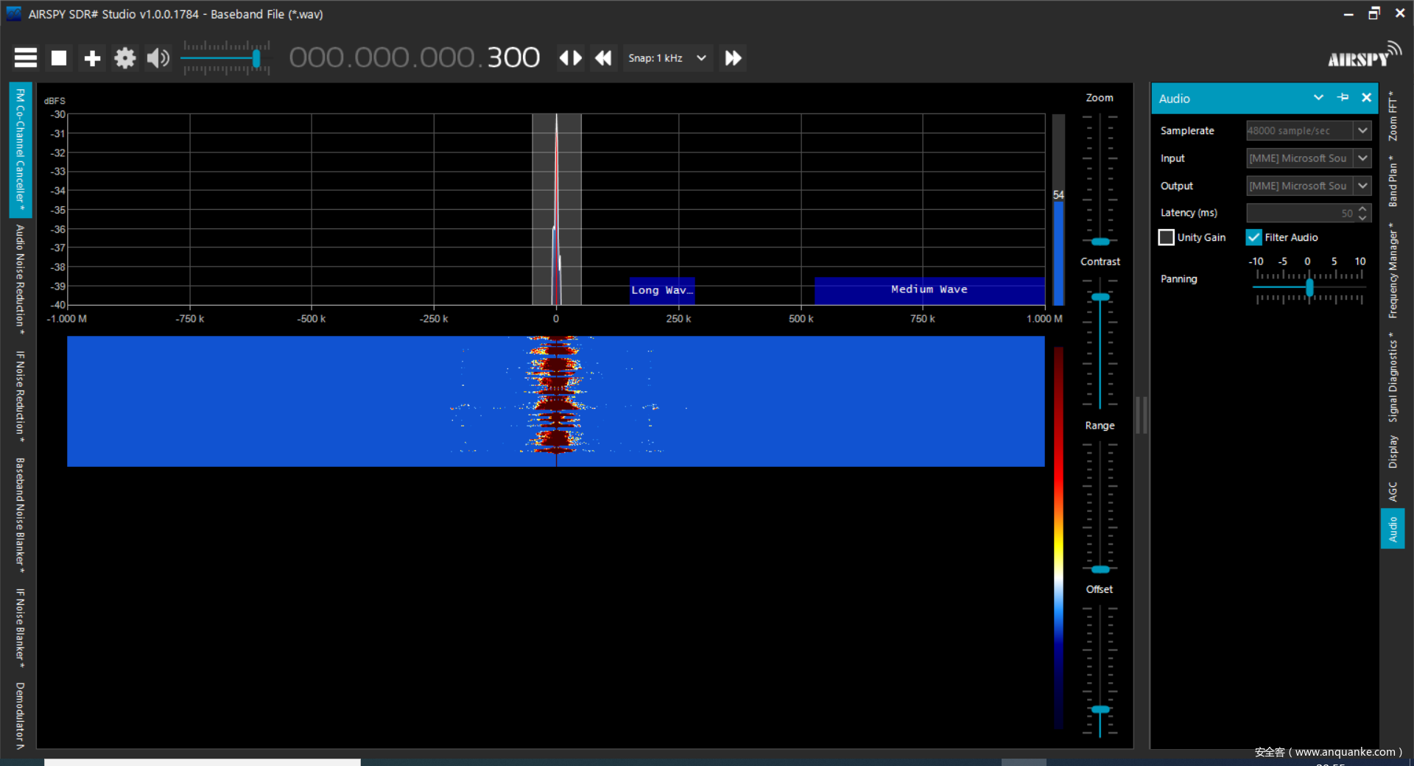The image size is (1414, 766).
Task: Add a new slice with plus icon
Action: [x=92, y=58]
